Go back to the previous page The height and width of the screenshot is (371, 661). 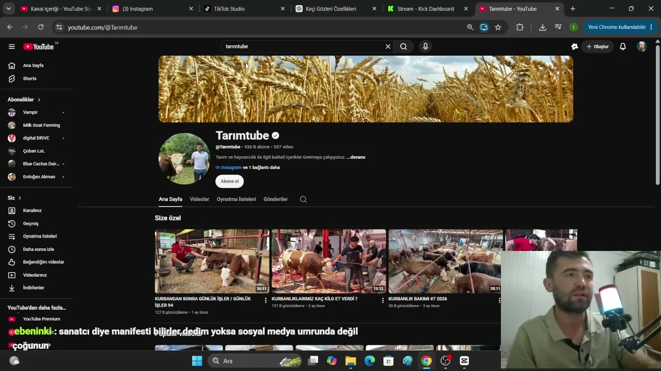click(x=10, y=27)
